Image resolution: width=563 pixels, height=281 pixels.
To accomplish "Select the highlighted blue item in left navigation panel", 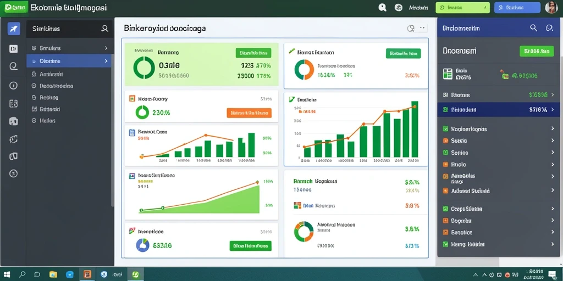I will point(69,61).
